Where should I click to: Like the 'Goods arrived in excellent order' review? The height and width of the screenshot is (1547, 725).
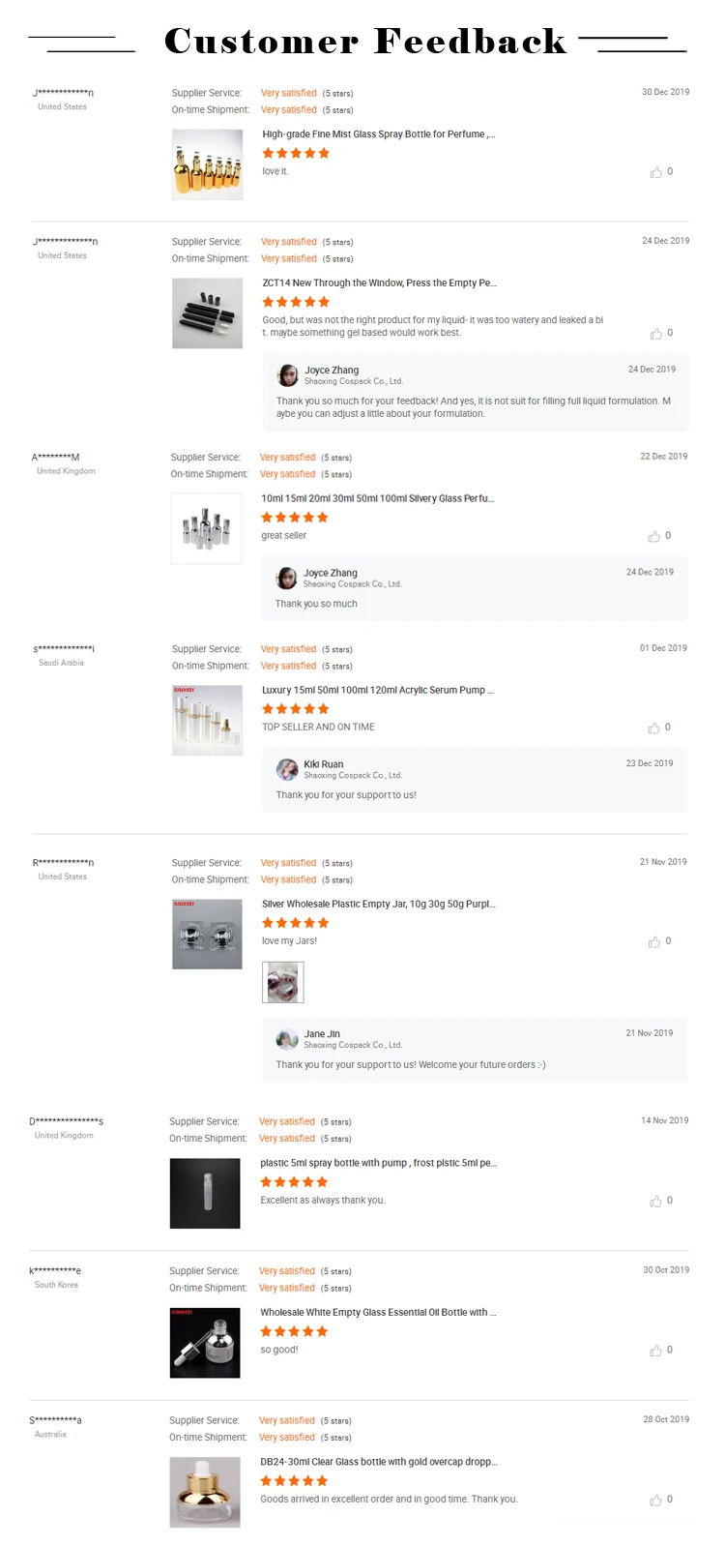[656, 1500]
